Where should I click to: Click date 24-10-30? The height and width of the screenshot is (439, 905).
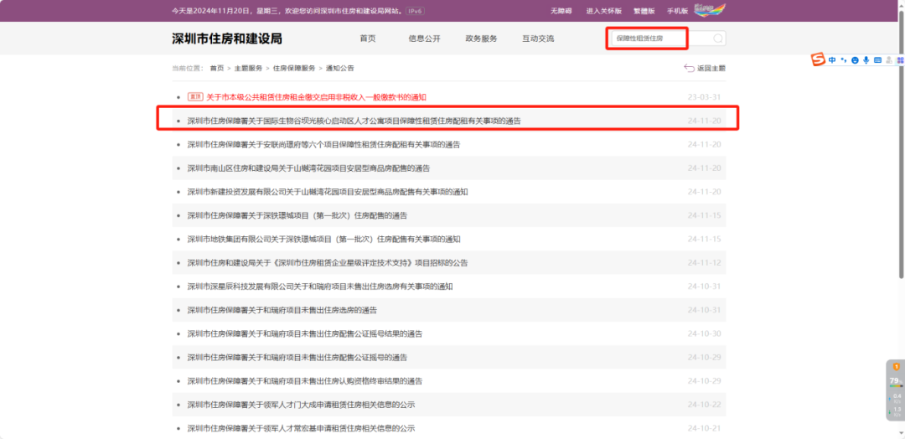704,333
